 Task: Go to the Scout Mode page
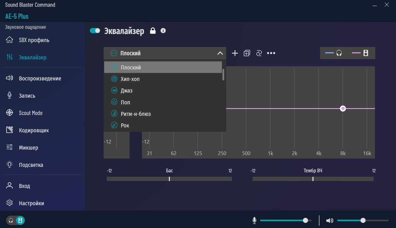coord(31,113)
